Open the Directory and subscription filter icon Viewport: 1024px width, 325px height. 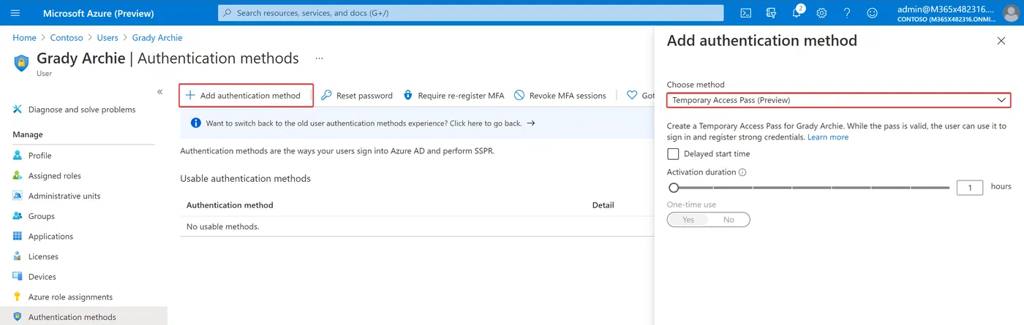click(x=771, y=13)
